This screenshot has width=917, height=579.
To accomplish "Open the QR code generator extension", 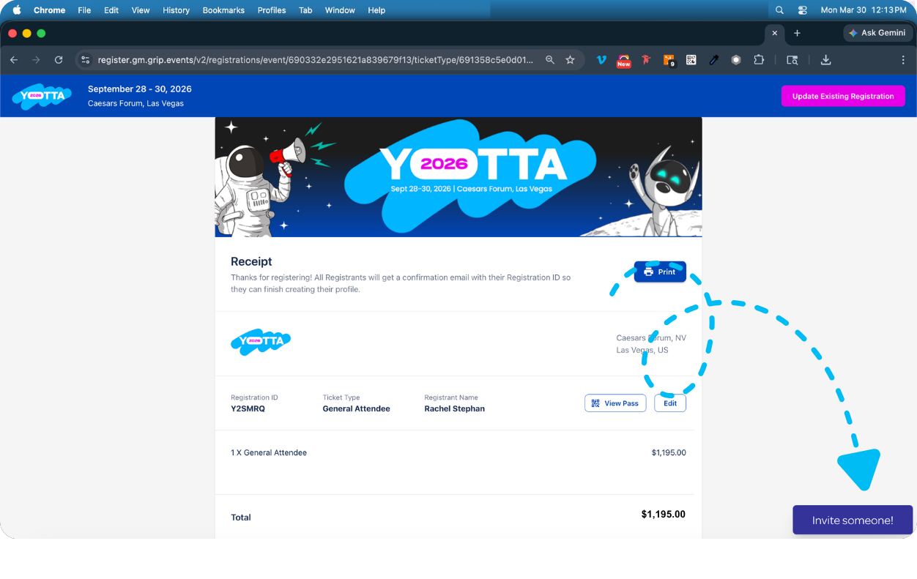I will (691, 60).
